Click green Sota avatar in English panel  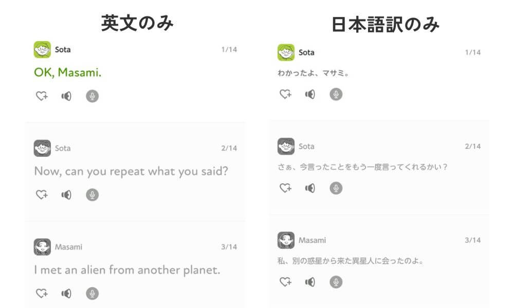42,50
